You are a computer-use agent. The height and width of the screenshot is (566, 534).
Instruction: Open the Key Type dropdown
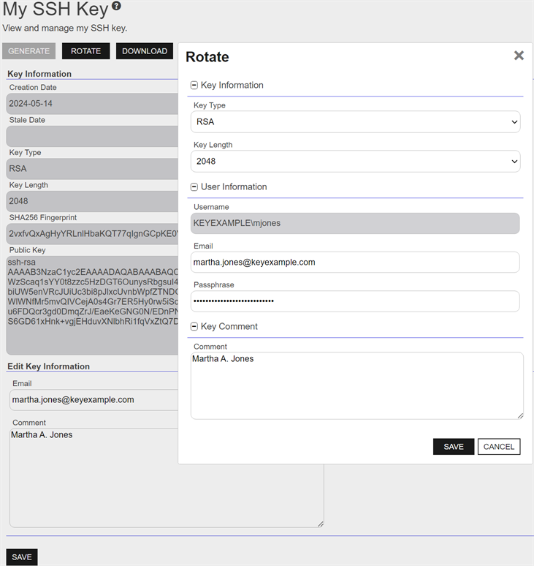tap(355, 122)
